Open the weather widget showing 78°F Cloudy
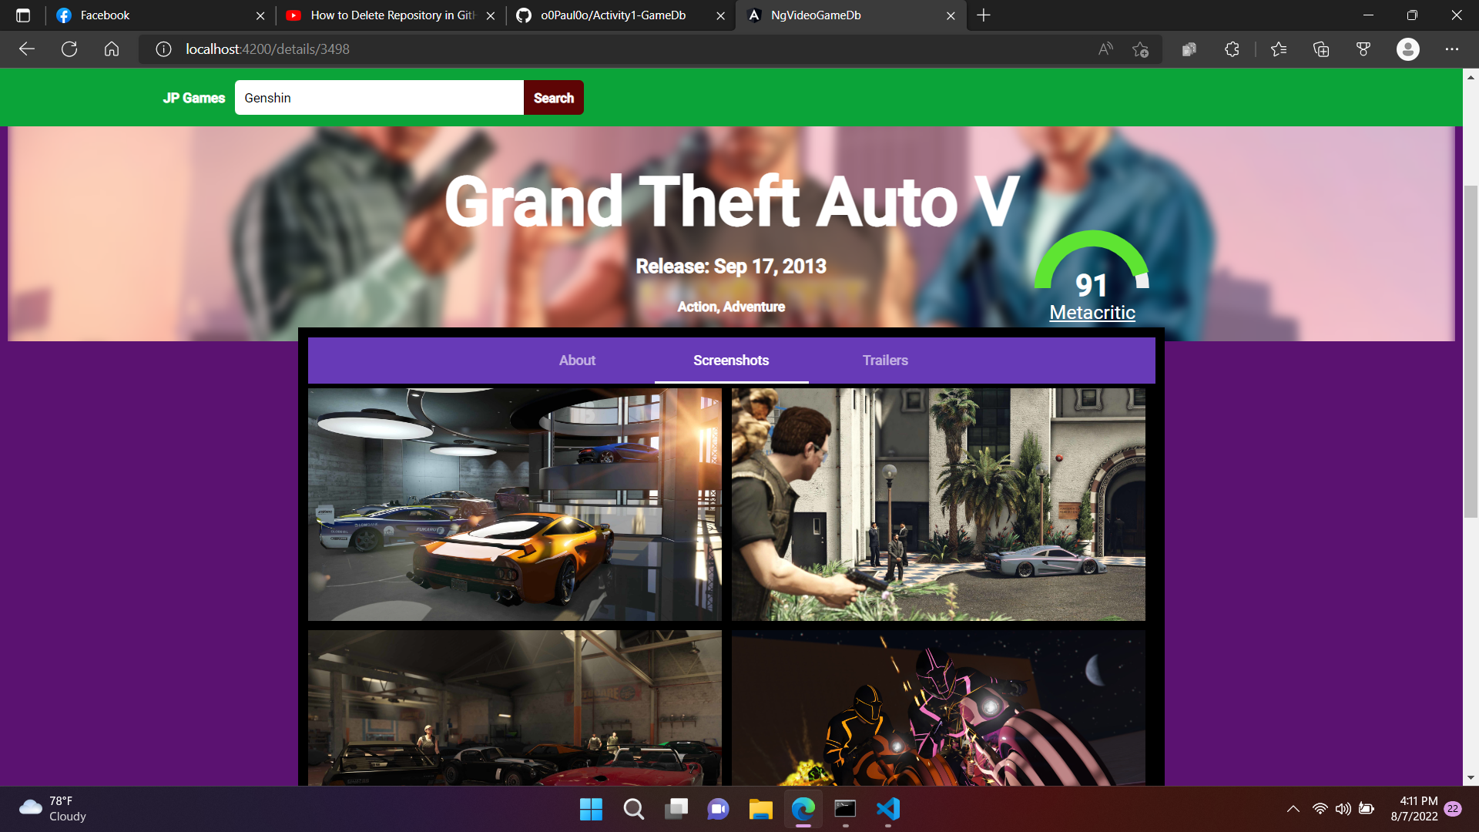Image resolution: width=1479 pixels, height=832 pixels. [52, 809]
